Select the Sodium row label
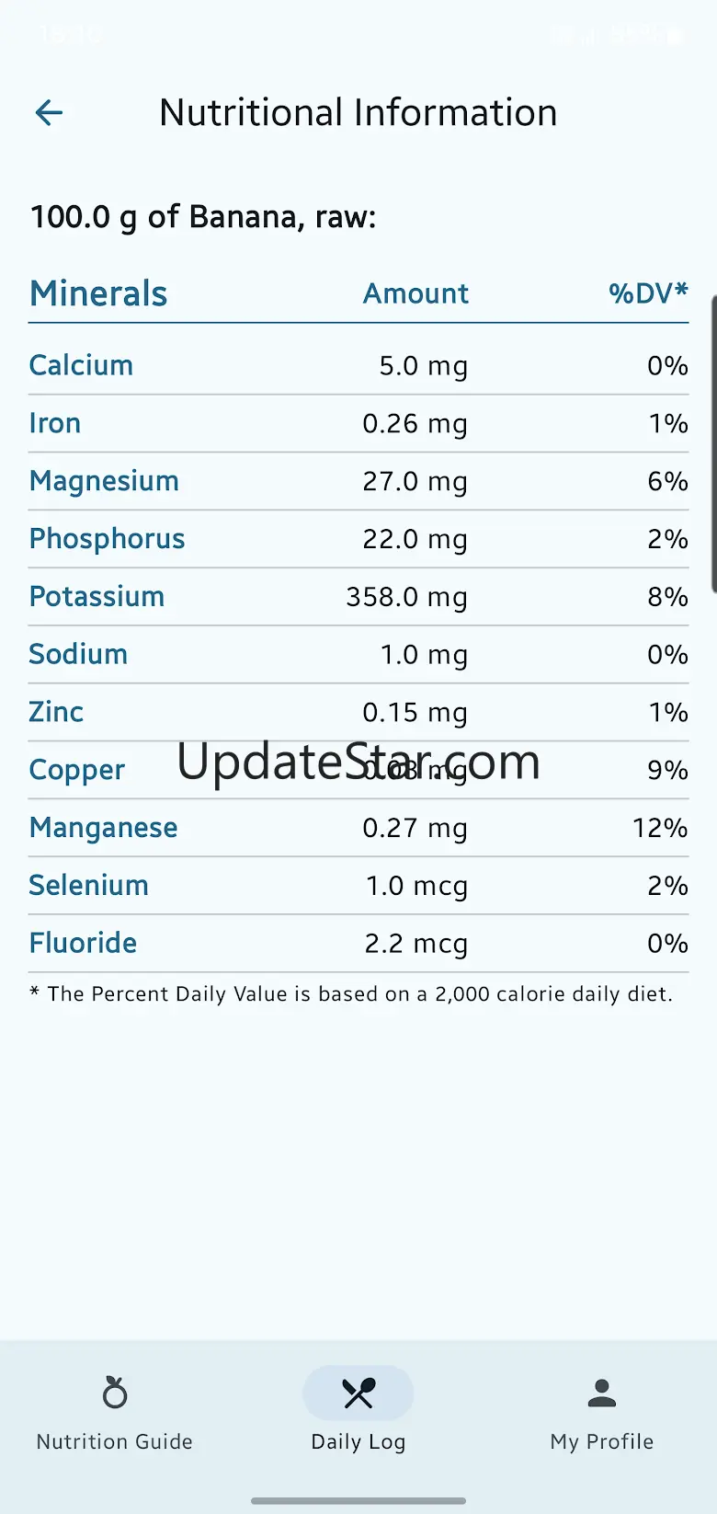 pos(78,655)
